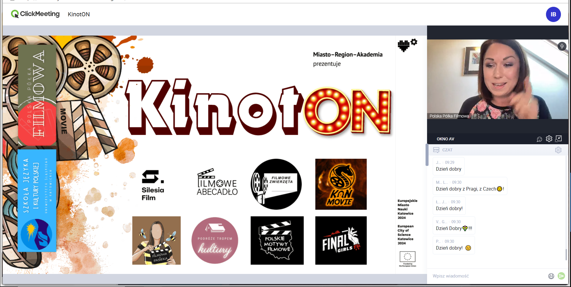Click the 'prezentuje' text on slide
571x287 pixels.
[x=327, y=64]
